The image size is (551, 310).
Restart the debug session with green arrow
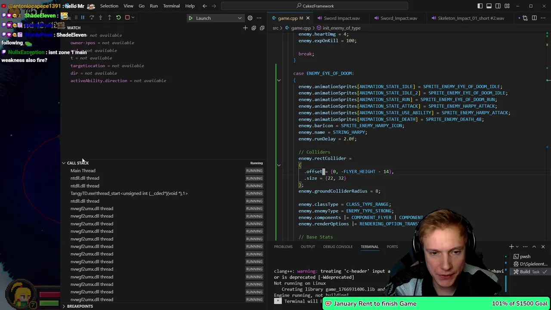[118, 18]
